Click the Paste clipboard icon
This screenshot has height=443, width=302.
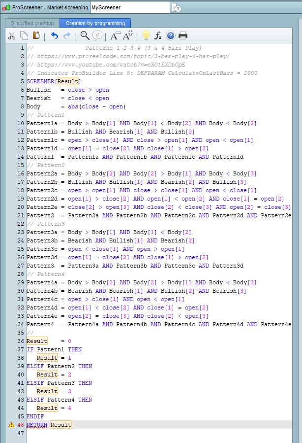pos(36,35)
